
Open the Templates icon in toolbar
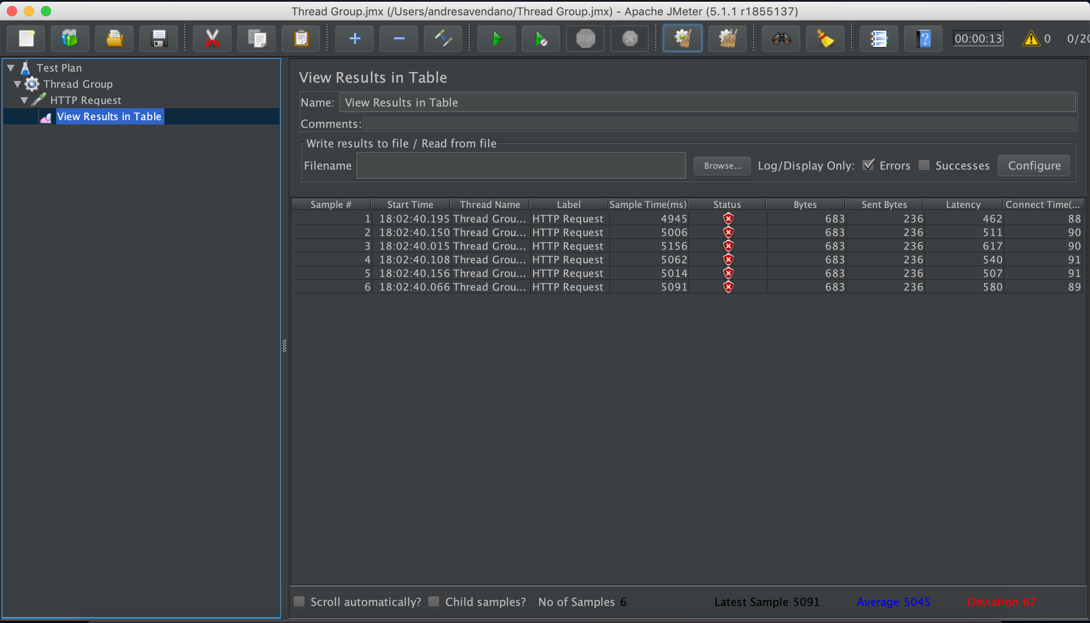point(70,38)
